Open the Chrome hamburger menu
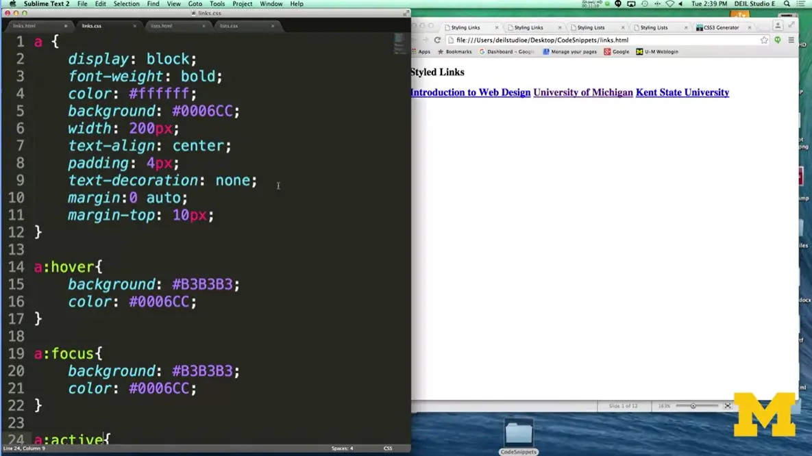This screenshot has width=812, height=456. (x=791, y=40)
